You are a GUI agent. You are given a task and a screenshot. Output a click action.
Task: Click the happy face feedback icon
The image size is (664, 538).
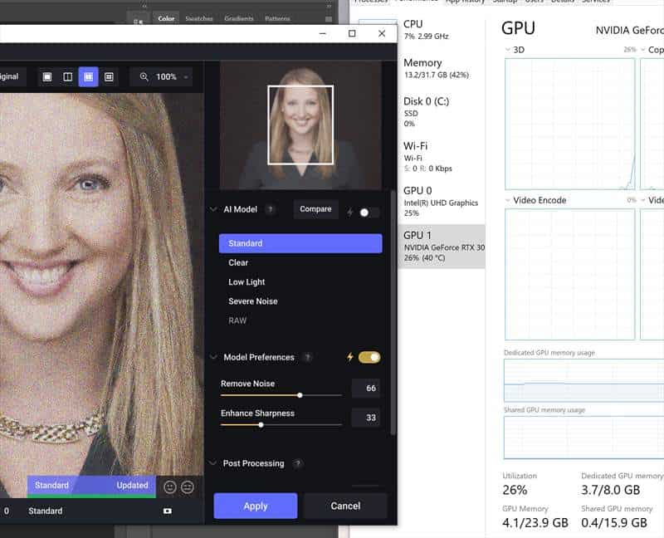(x=170, y=487)
